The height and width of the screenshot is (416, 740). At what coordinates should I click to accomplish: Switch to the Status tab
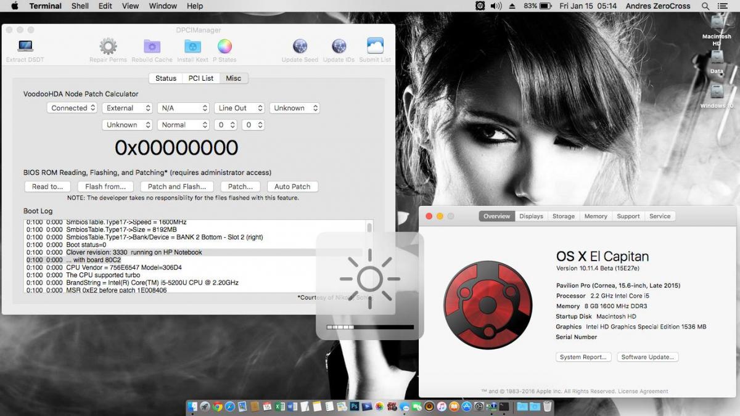coord(166,78)
